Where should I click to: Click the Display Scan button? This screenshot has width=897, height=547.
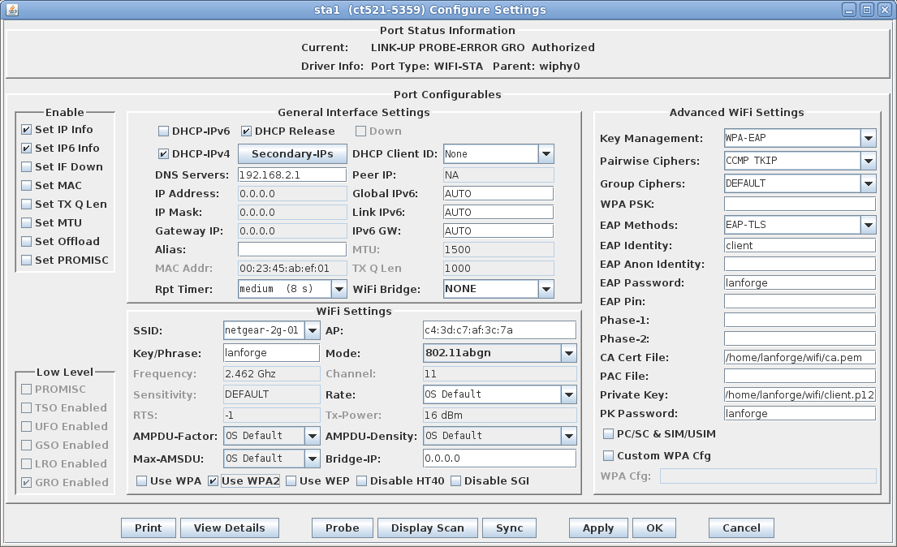tap(427, 528)
